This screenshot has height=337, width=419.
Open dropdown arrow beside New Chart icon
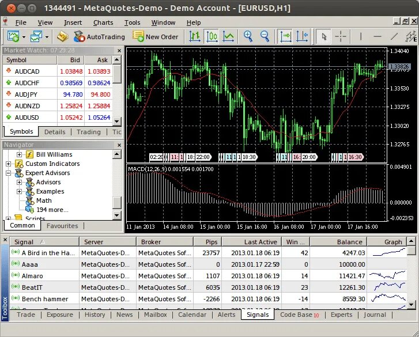(x=24, y=37)
